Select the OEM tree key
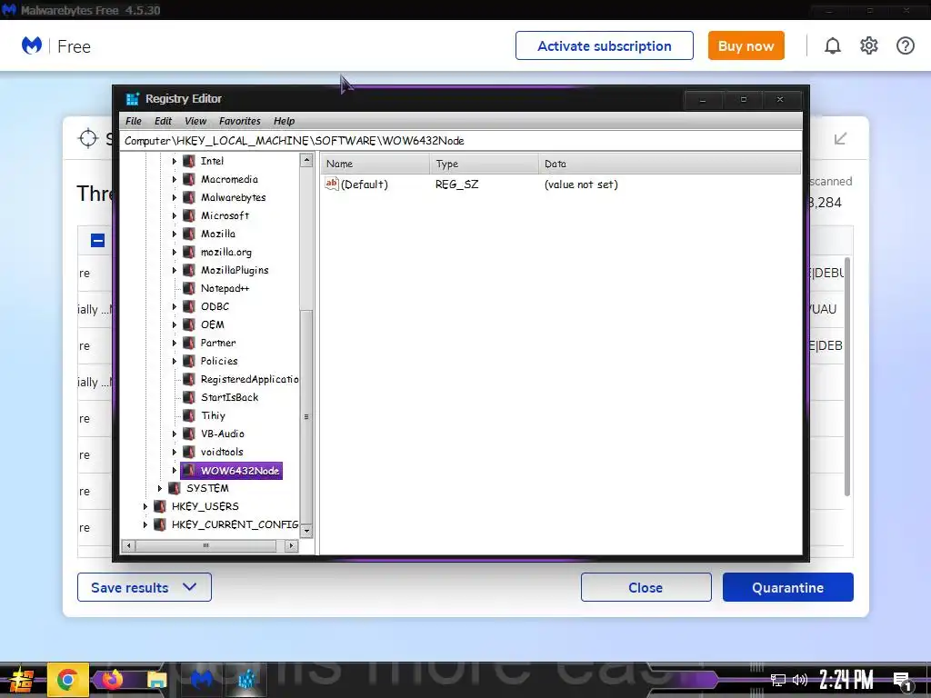Screen dimensions: 931x698 click(212, 324)
